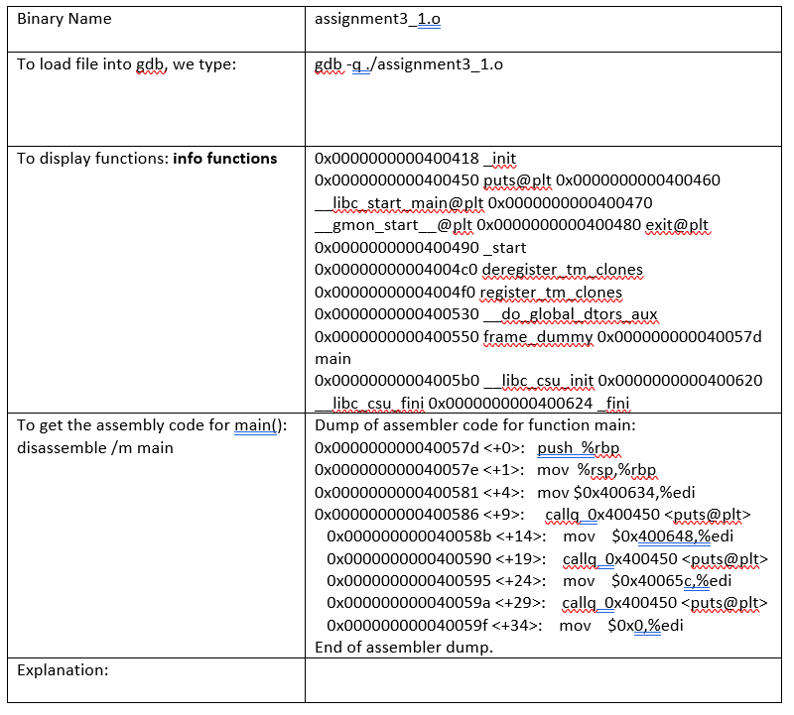
Task: Click the binary name assignment3_1.o
Action: [377, 19]
